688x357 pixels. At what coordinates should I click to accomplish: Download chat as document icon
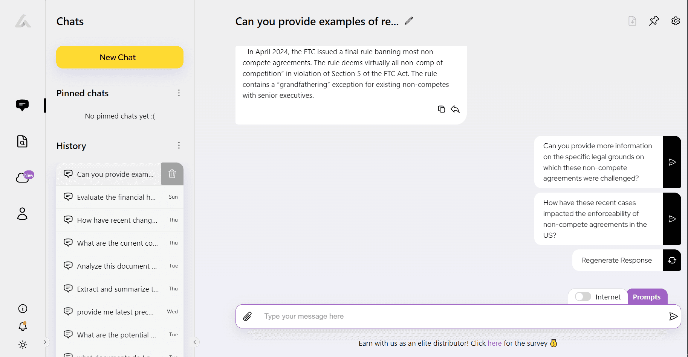tap(632, 21)
